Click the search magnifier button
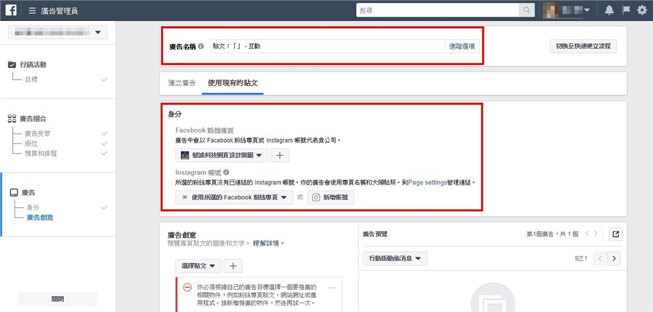 click(526, 10)
